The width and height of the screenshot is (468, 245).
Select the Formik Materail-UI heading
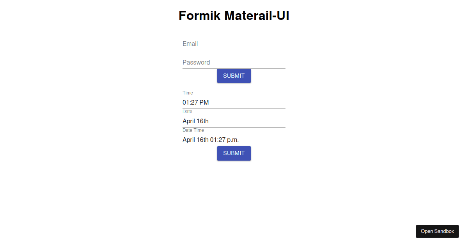coord(234,16)
